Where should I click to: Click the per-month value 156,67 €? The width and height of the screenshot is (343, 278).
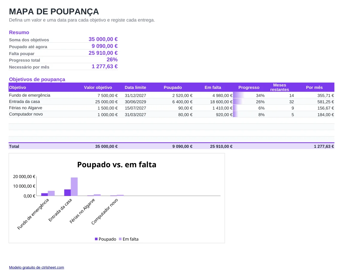[326, 108]
